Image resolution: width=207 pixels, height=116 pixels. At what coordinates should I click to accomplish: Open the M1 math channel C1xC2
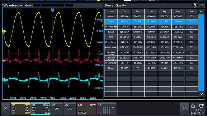pyautogui.click(x=87, y=109)
